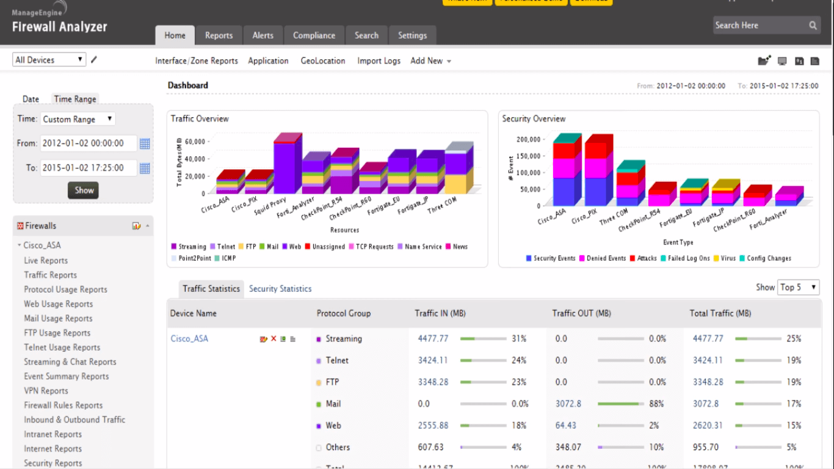Open Inbound & Outbound Traffic
This screenshot has width=834, height=469.
74,420
